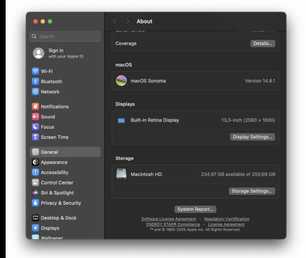Open ENERGY STAR Compliance link
Viewport: 306px width, 258px height.
[x=173, y=224]
